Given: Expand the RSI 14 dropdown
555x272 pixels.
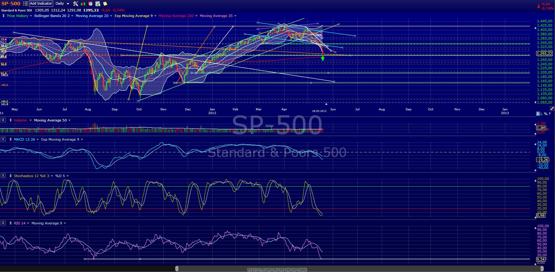Looking at the screenshot, I should coord(28,223).
